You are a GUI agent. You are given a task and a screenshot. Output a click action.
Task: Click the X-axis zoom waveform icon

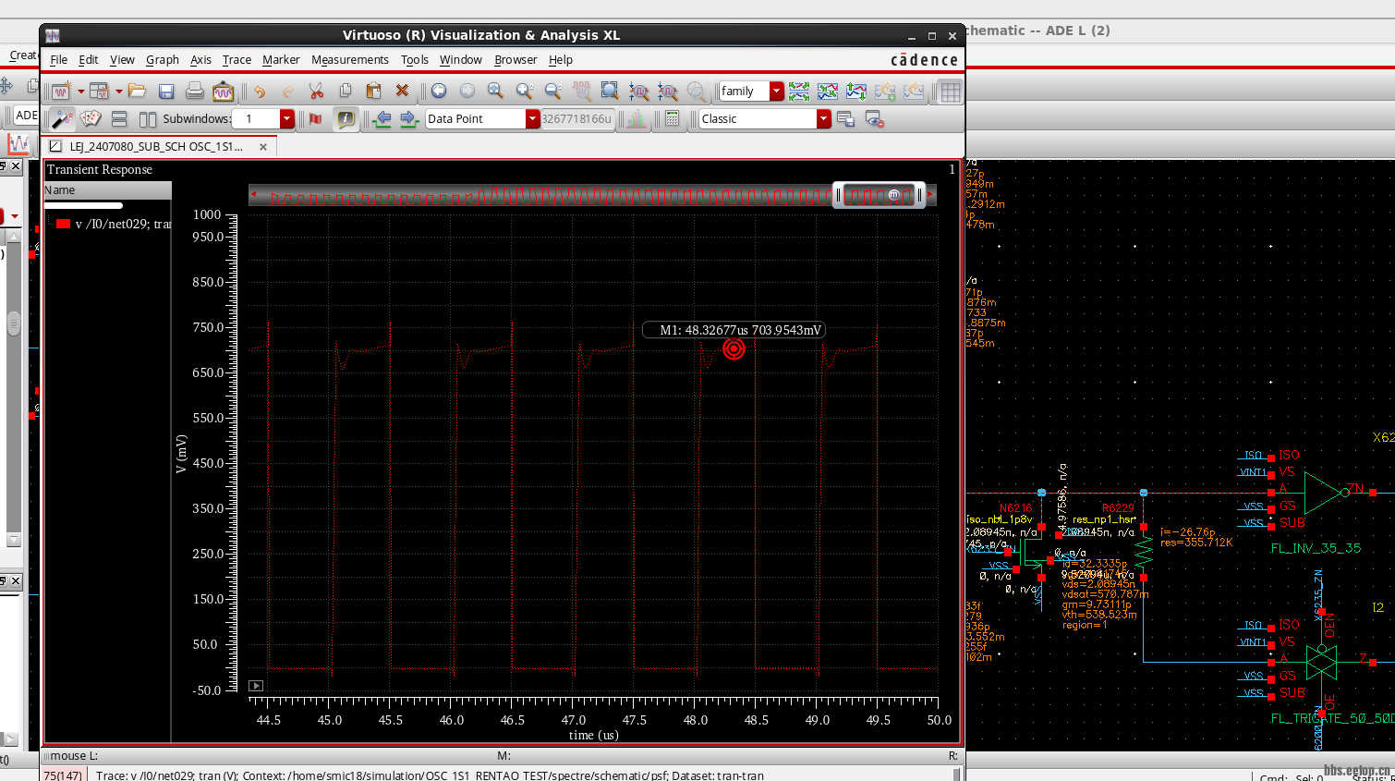tap(638, 91)
